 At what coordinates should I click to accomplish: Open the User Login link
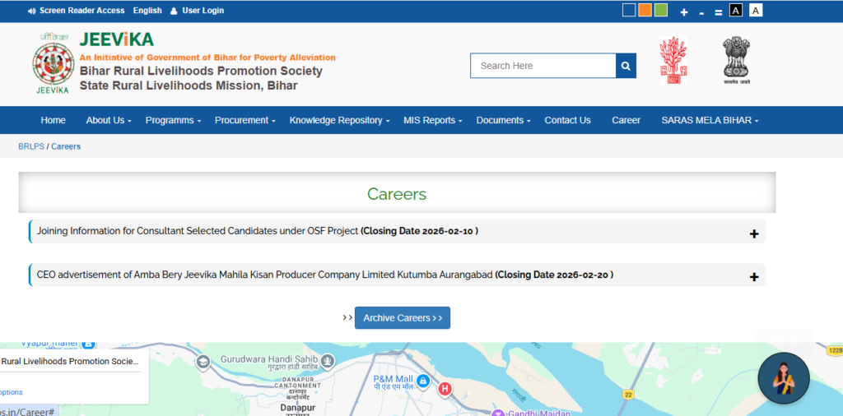point(203,11)
